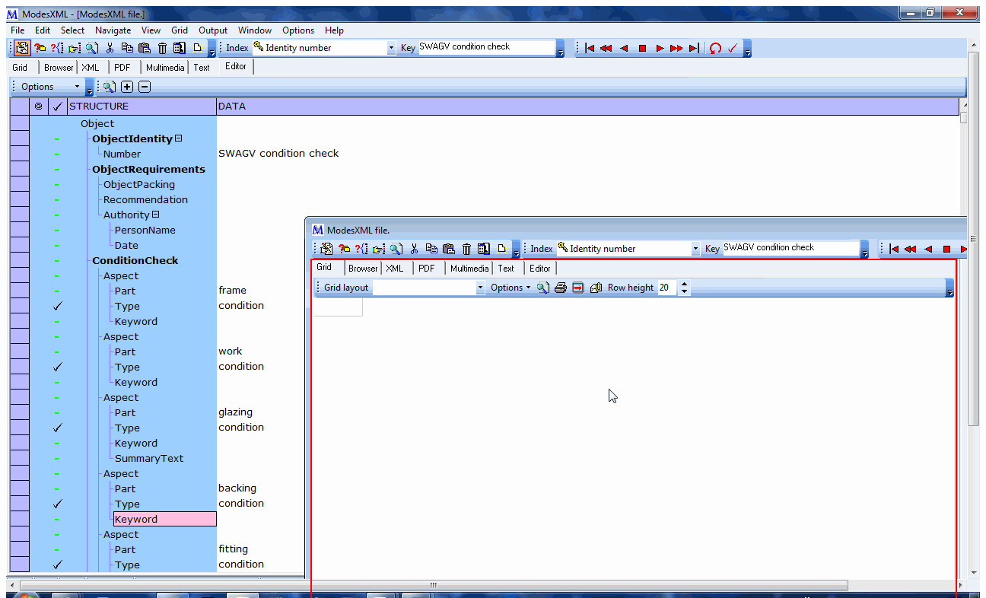986x598 pixels.
Task: Click the red checkmark icon in top toolbar
Action: point(733,48)
